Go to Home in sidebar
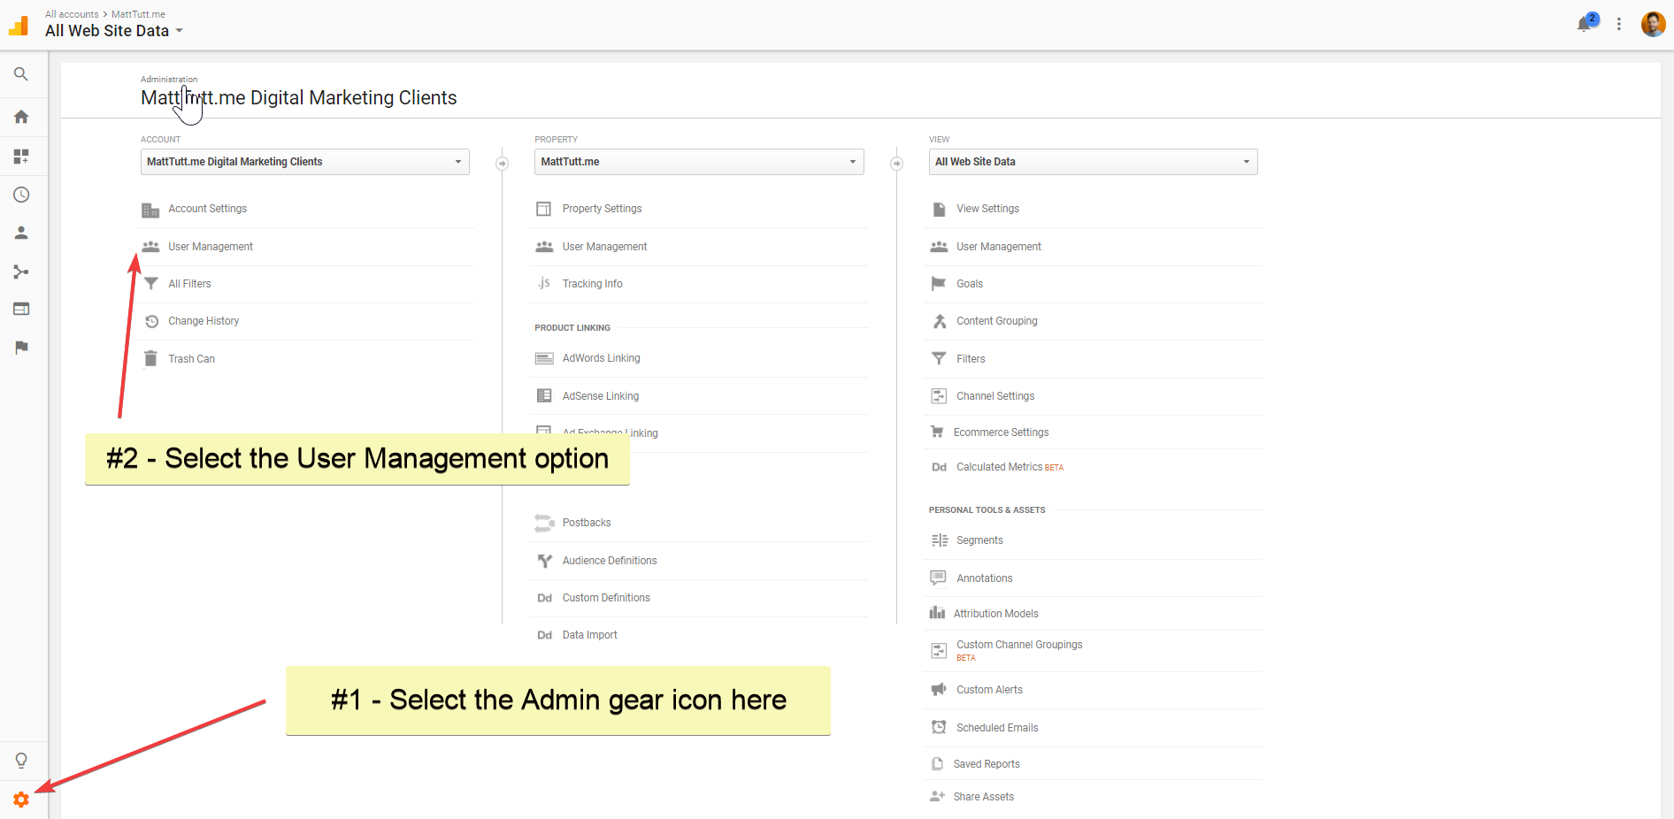The image size is (1674, 819). [x=21, y=117]
